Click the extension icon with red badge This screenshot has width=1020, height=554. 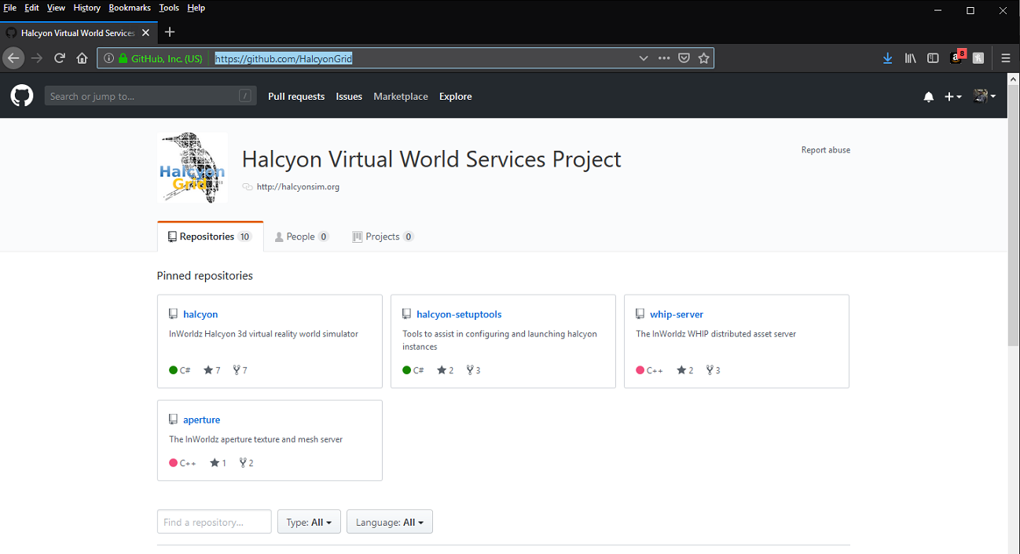click(x=957, y=57)
